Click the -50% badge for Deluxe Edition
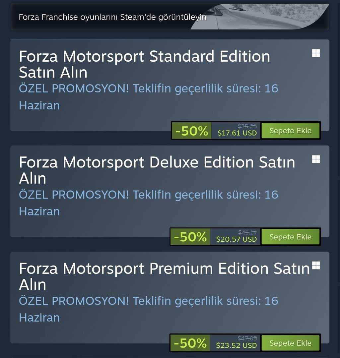This screenshot has height=358, width=340. coord(190,237)
